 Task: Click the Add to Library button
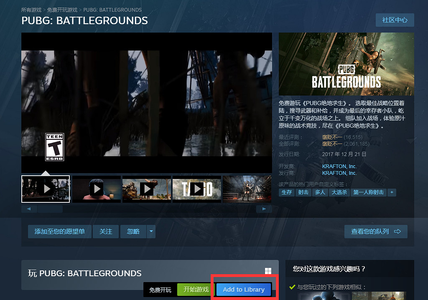pyautogui.click(x=243, y=289)
